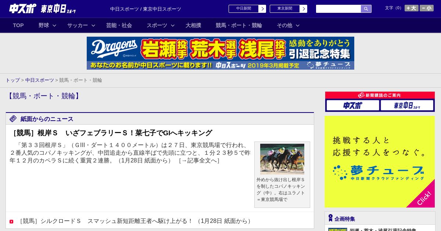Follow トップ breadcrumb link
Viewport: 441px width, 231px height.
[12, 80]
